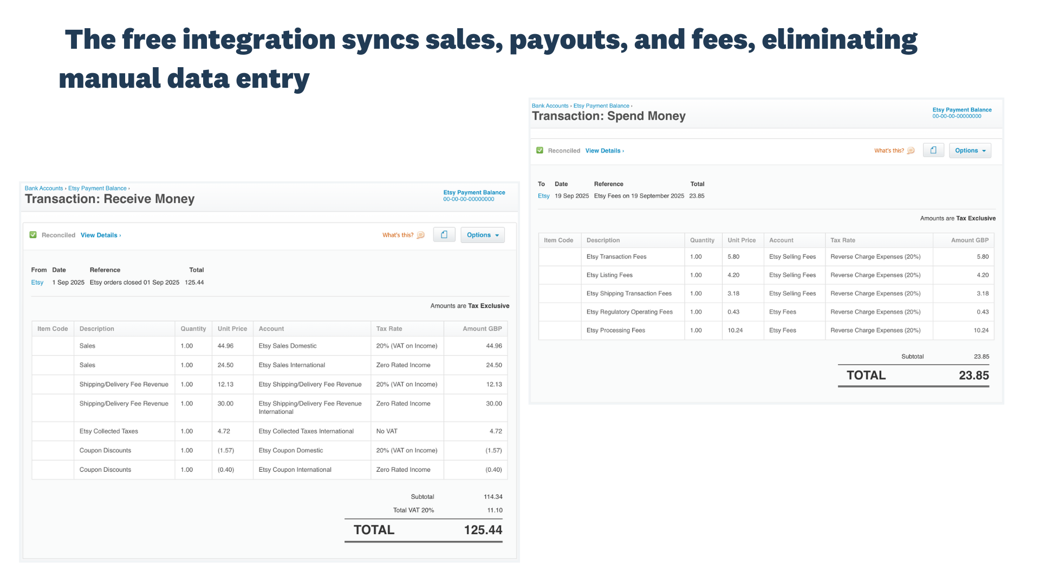Screen dimensions: 1040x585
Task: Open View Details in Spend Money transaction
Action: point(604,151)
